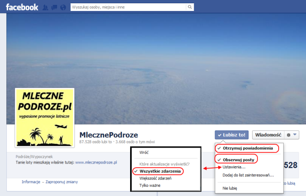Select Nie lubię from the menu

coord(230,187)
